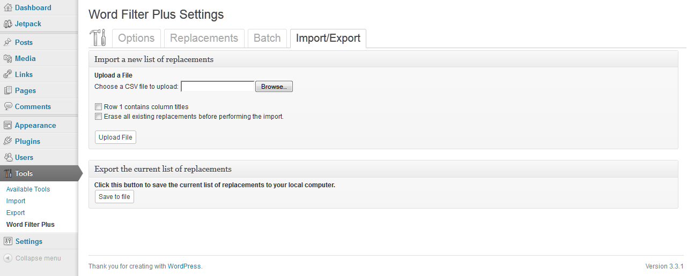
Task: Click the Collapse menu arrow icon
Action: (x=8, y=258)
